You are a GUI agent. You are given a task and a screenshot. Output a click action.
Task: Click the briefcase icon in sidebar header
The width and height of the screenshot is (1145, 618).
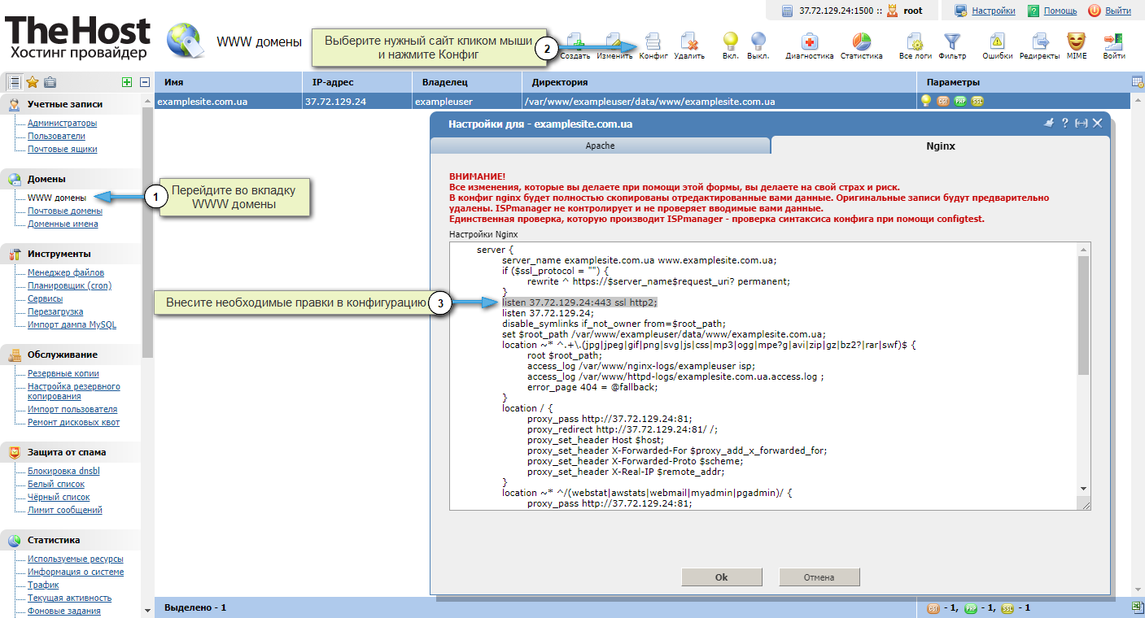tap(50, 82)
